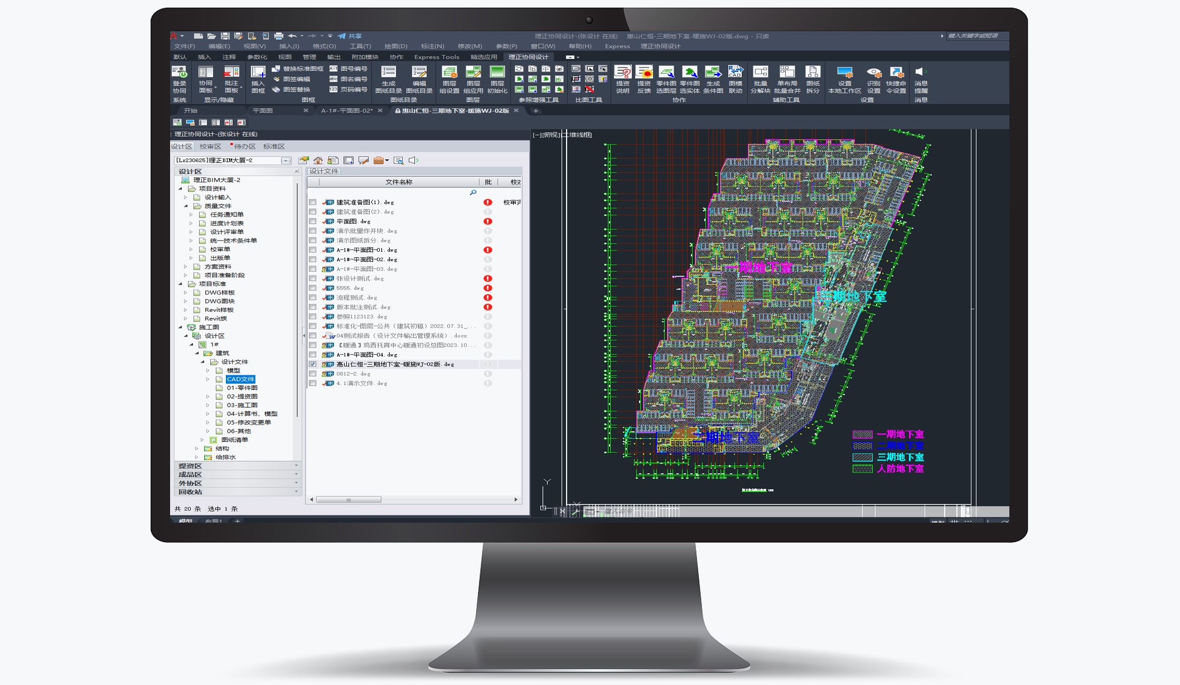Collapse the 质量文件 folder
This screenshot has width=1180, height=685.
[186, 206]
